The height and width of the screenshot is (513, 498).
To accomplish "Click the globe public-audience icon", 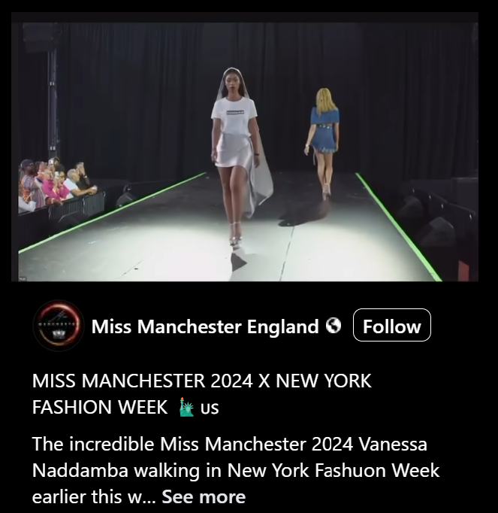I will tap(334, 326).
